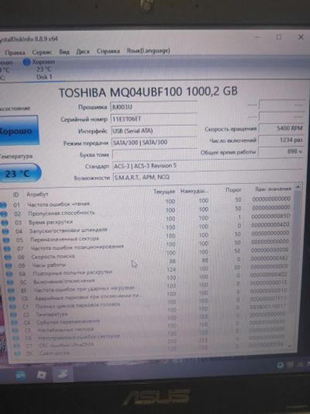Select the Скорость поиска attribute
The image size is (310, 414).
point(53,256)
